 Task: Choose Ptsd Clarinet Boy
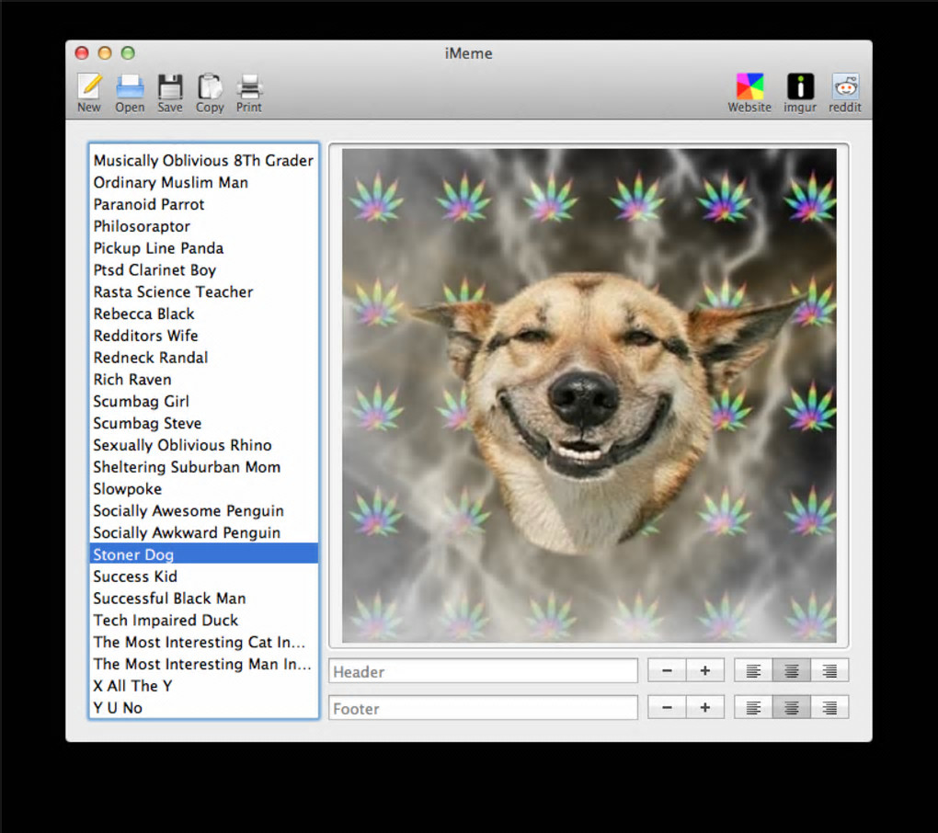point(203,269)
